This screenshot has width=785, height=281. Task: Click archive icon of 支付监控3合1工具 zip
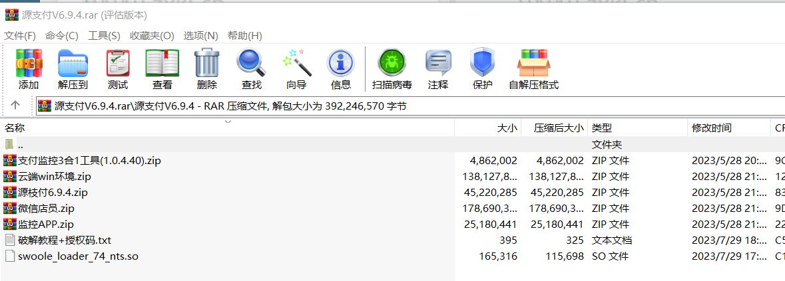10,161
